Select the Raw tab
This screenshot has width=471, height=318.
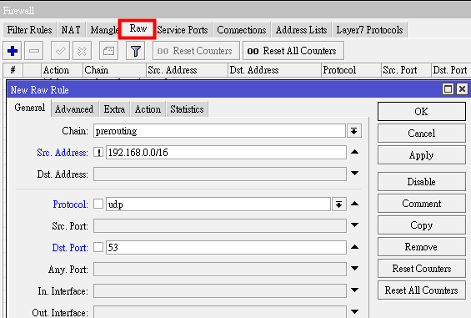(138, 29)
